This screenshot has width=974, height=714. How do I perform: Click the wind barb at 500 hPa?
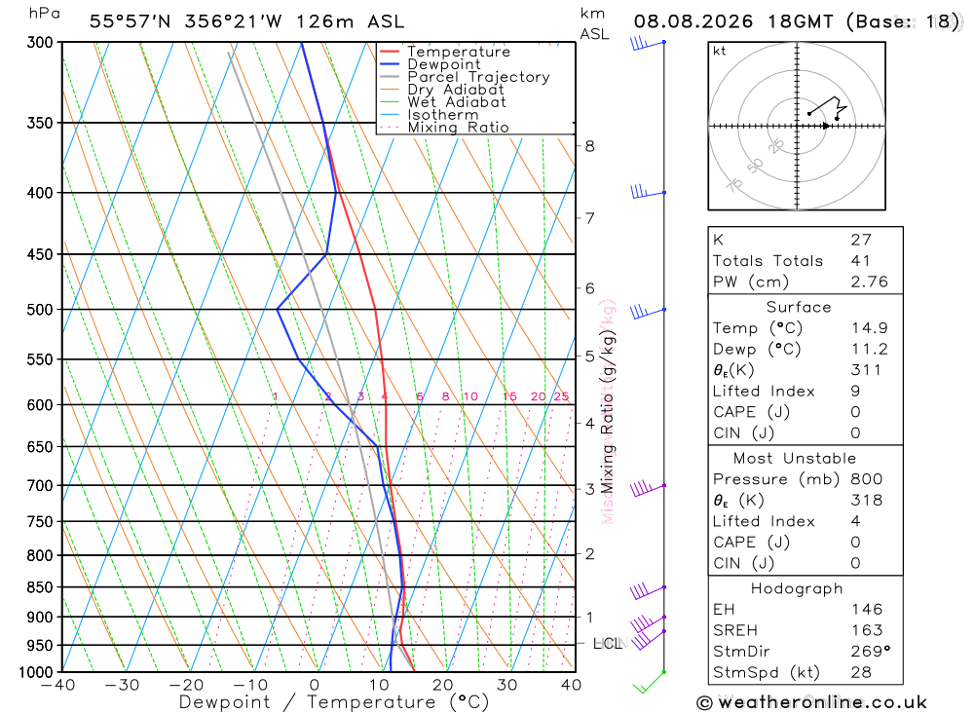pos(648,312)
